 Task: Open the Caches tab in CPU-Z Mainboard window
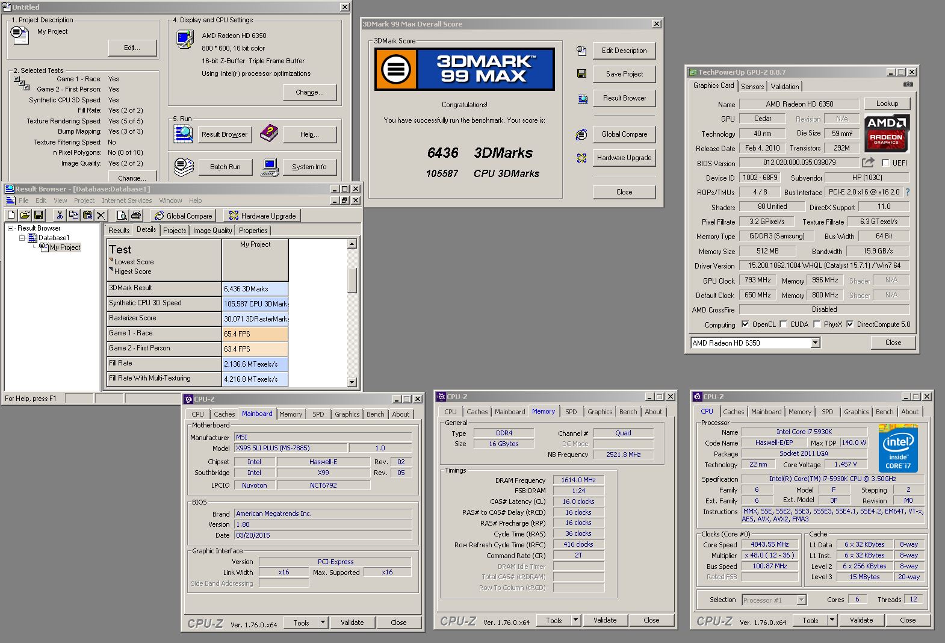225,414
